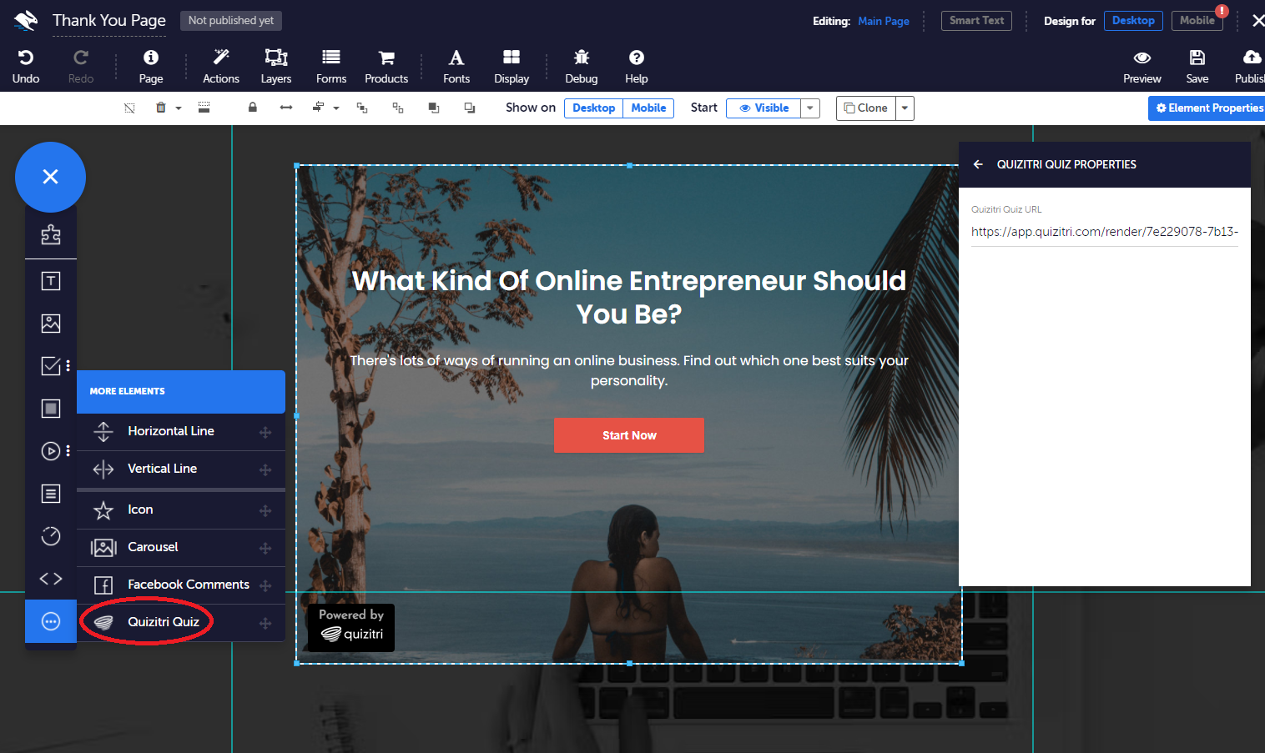This screenshot has height=753, width=1265.
Task: Deselect element using dashed box icon
Action: point(129,108)
